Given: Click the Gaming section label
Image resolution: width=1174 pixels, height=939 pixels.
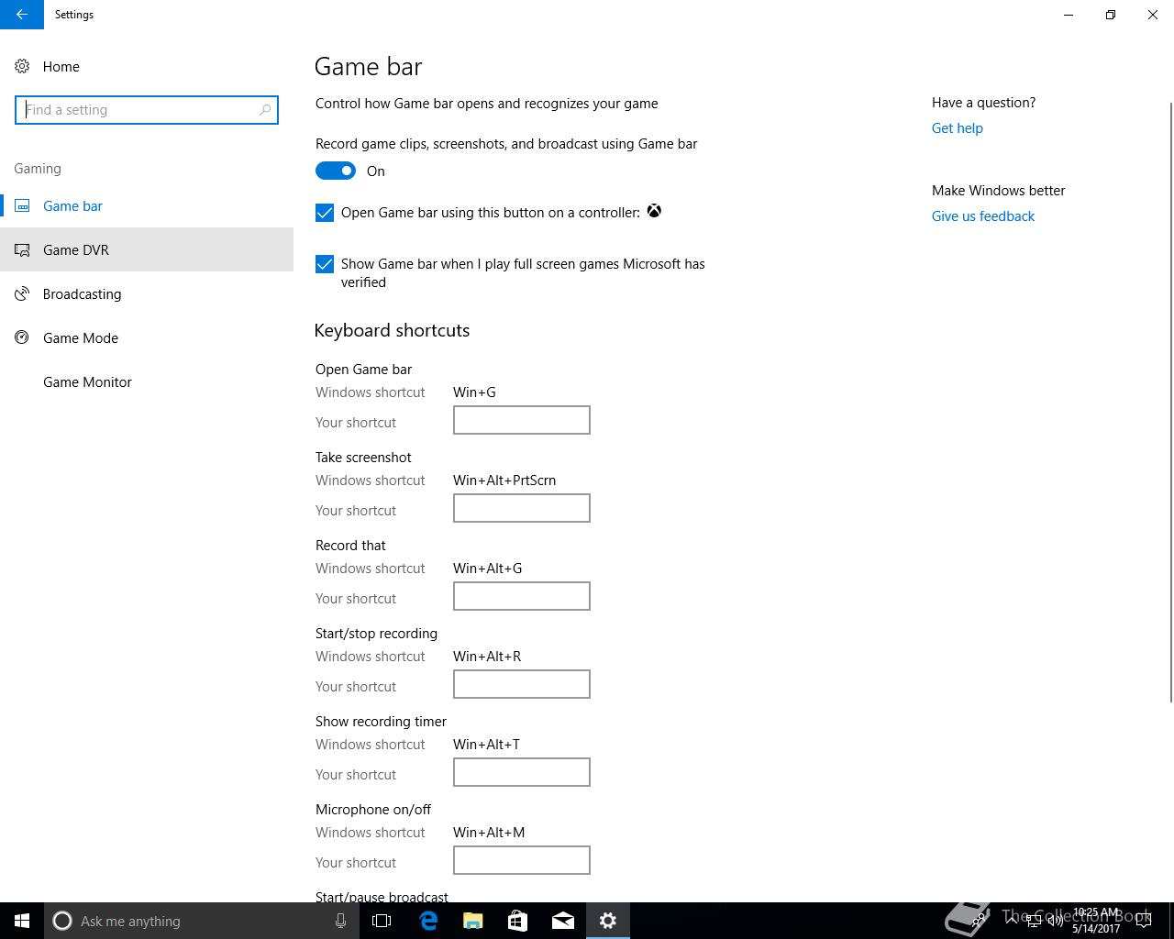Looking at the screenshot, I should coord(38,169).
